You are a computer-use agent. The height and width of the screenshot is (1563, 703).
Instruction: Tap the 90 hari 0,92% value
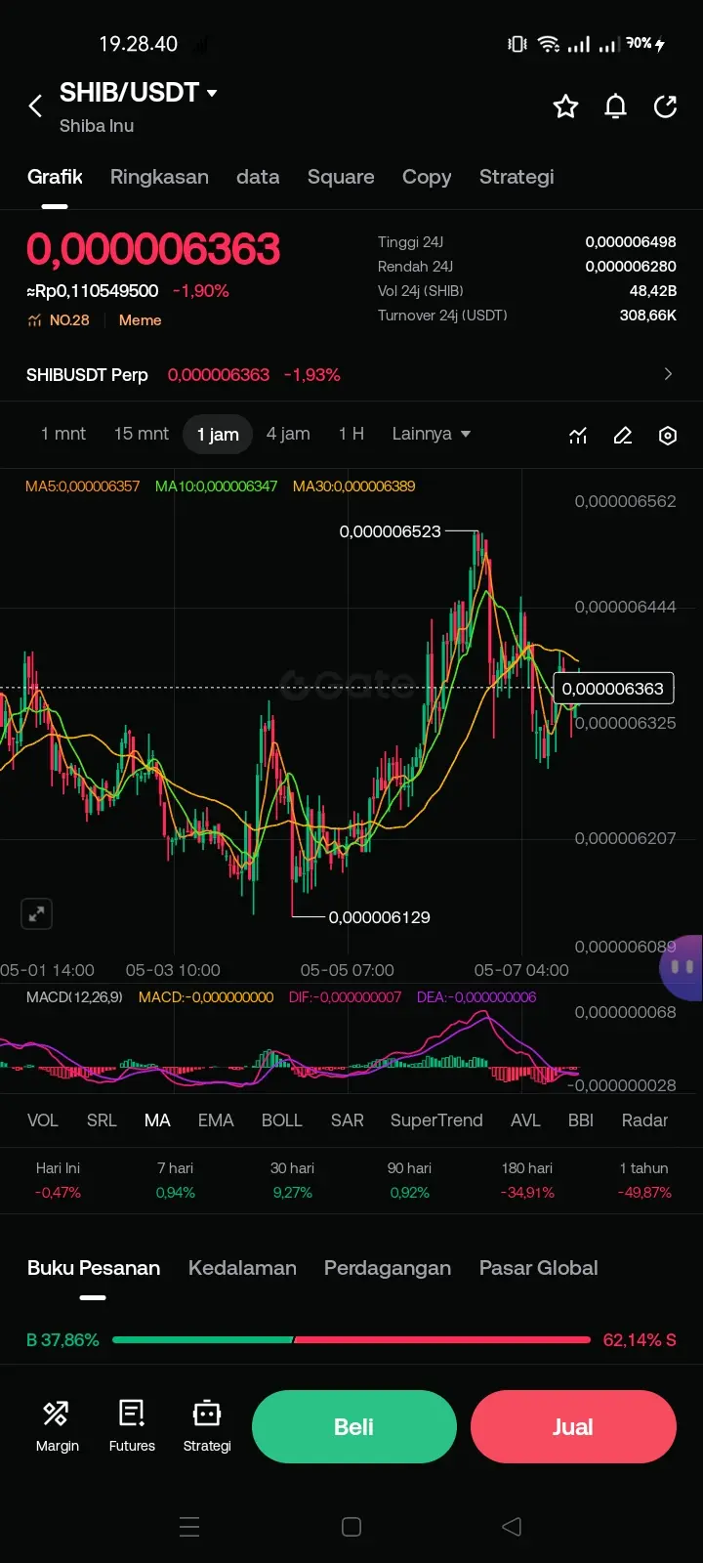[x=410, y=1193]
